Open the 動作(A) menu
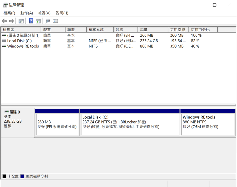The height and width of the screenshot is (187, 237). [27, 13]
